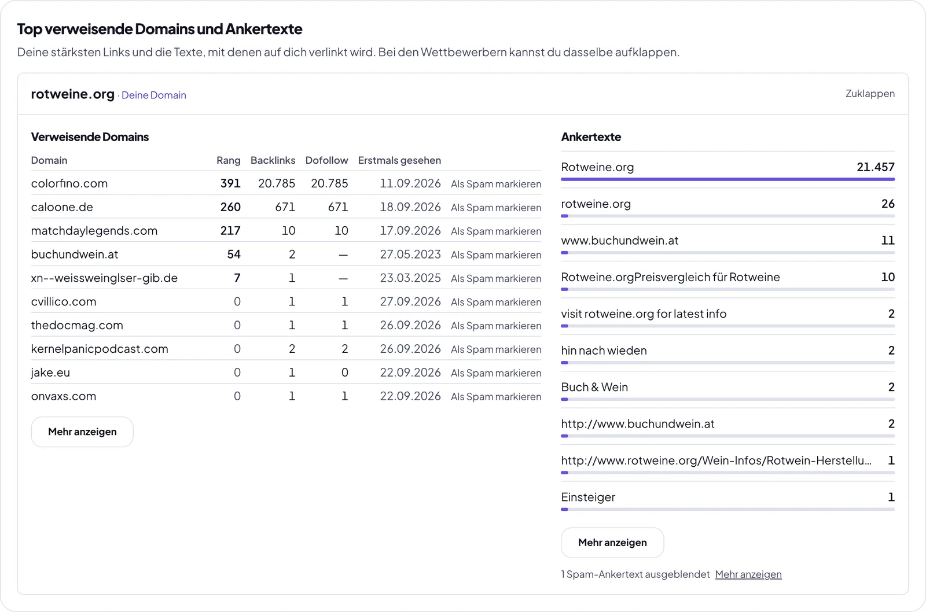Click the Einsteiger anchor text
Screen dimensions: 926x612
coord(588,497)
